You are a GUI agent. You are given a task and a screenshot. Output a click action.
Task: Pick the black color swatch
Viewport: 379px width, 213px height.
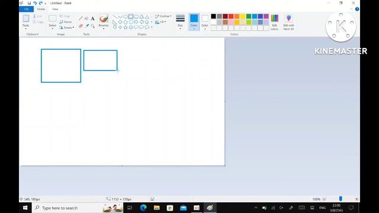[x=213, y=17]
